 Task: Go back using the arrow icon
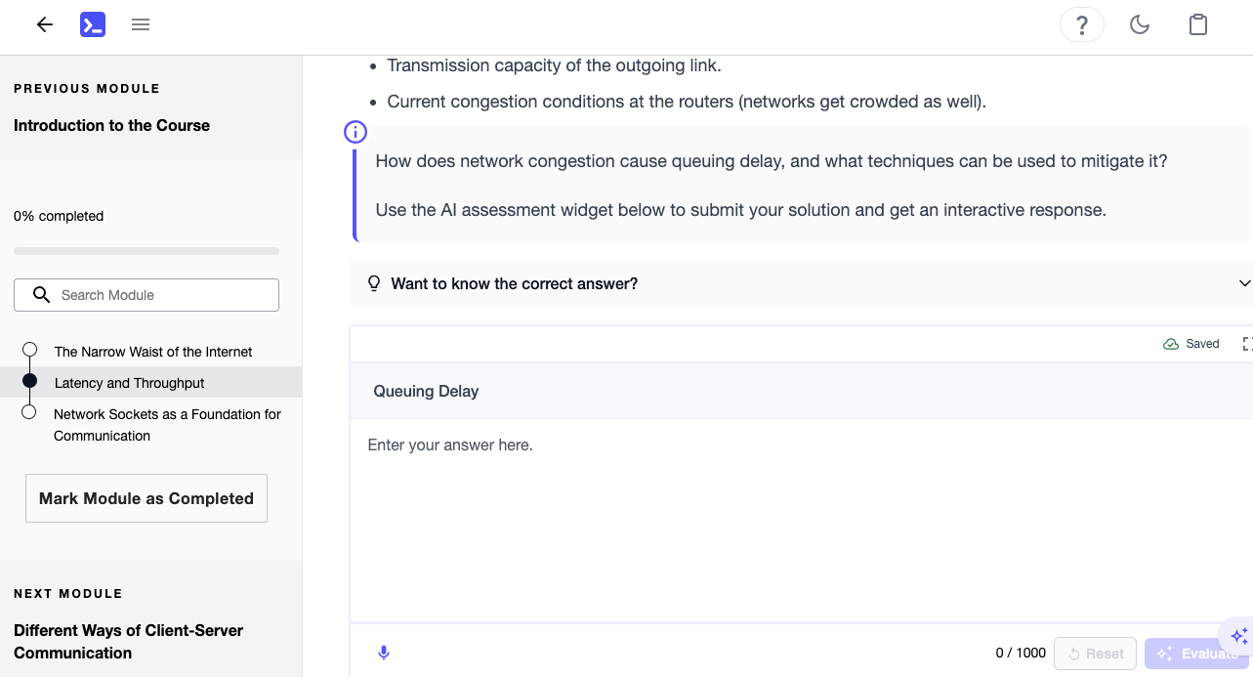pyautogui.click(x=44, y=24)
